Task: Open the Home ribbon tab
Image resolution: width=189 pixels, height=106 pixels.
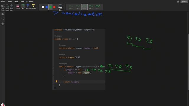Action: pos(3,1)
